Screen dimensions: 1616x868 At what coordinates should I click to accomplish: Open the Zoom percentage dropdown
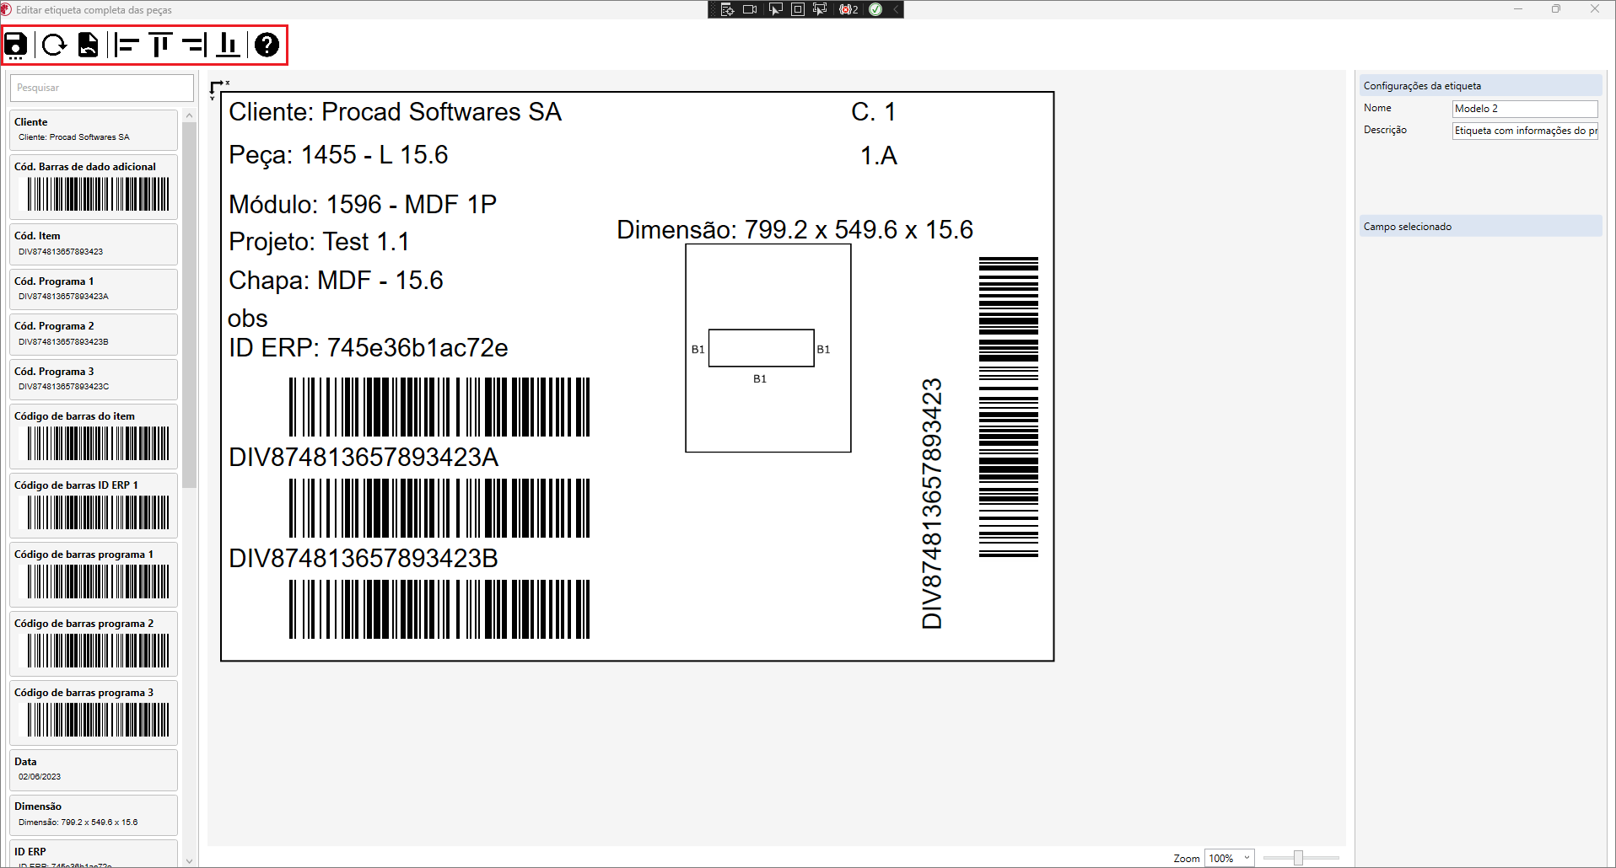click(x=1247, y=858)
